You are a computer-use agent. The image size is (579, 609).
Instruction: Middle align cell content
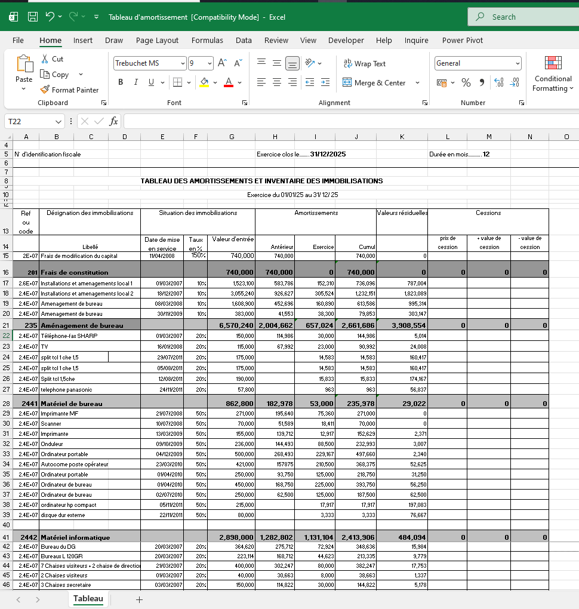(x=277, y=63)
